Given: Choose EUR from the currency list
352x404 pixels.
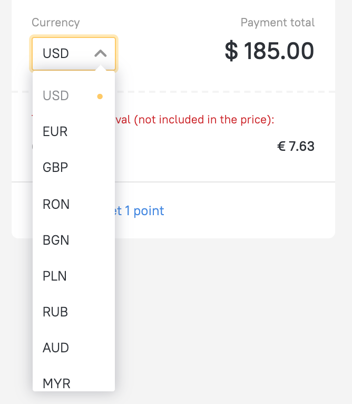Looking at the screenshot, I should (55, 131).
